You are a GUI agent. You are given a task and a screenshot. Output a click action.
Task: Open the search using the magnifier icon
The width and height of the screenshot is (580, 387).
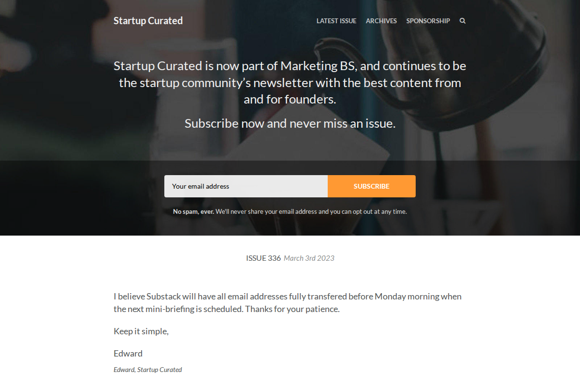point(462,21)
